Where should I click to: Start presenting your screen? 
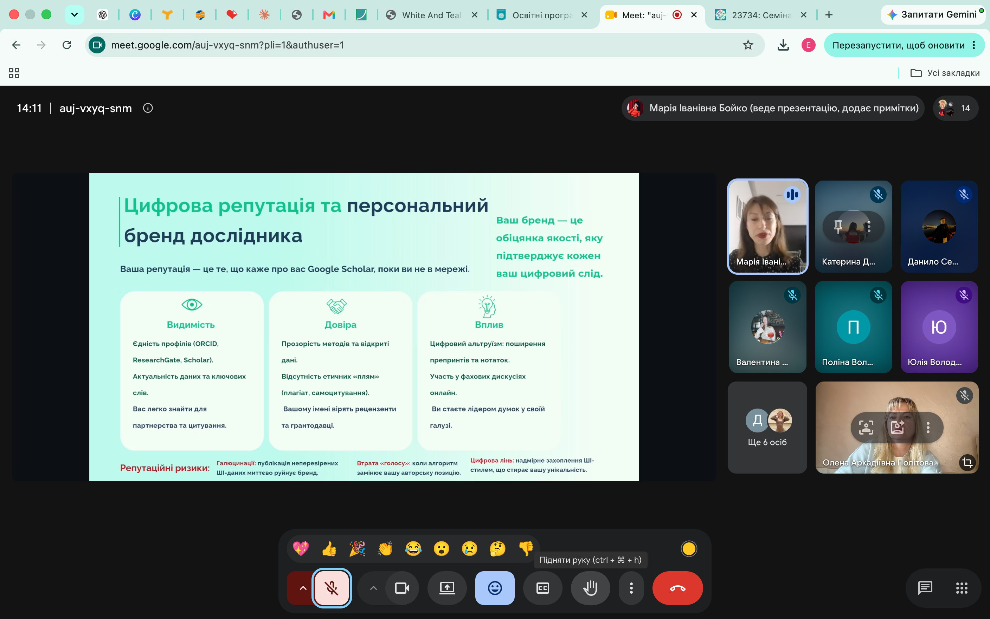[447, 588]
